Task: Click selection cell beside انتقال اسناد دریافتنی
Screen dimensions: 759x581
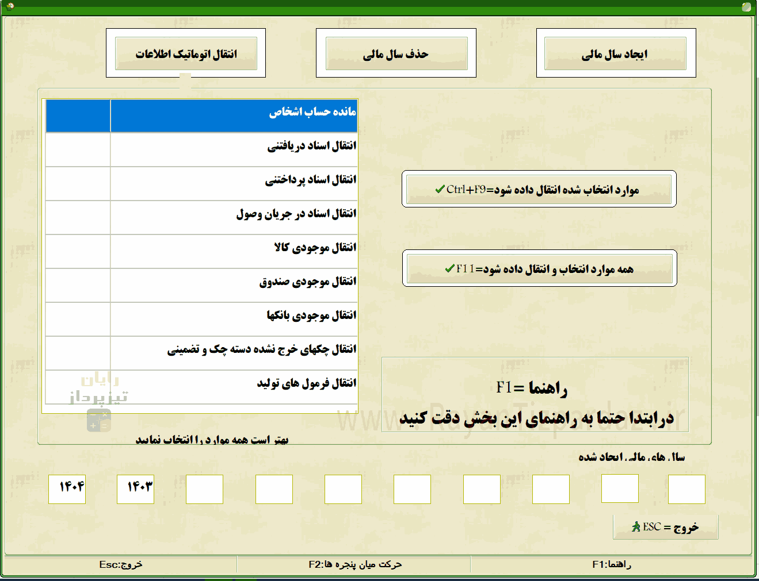Action: (78, 150)
